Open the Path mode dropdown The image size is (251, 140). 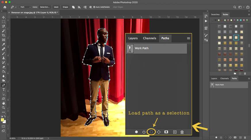[25, 7]
